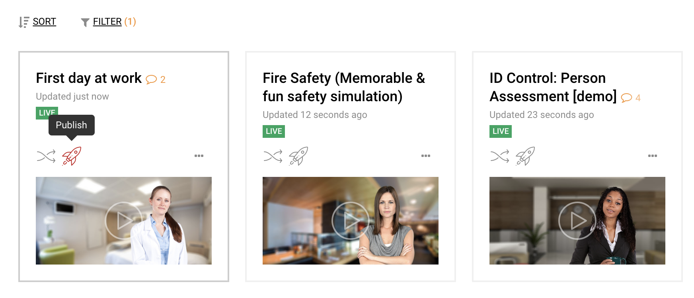Image resolution: width=694 pixels, height=298 pixels.
Task: Open more options on First day at work
Action: point(199,156)
